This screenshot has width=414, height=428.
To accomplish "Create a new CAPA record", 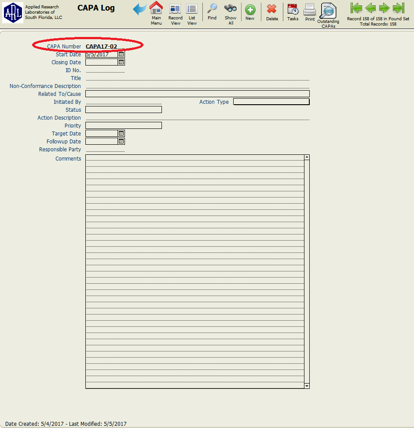I will (250, 10).
